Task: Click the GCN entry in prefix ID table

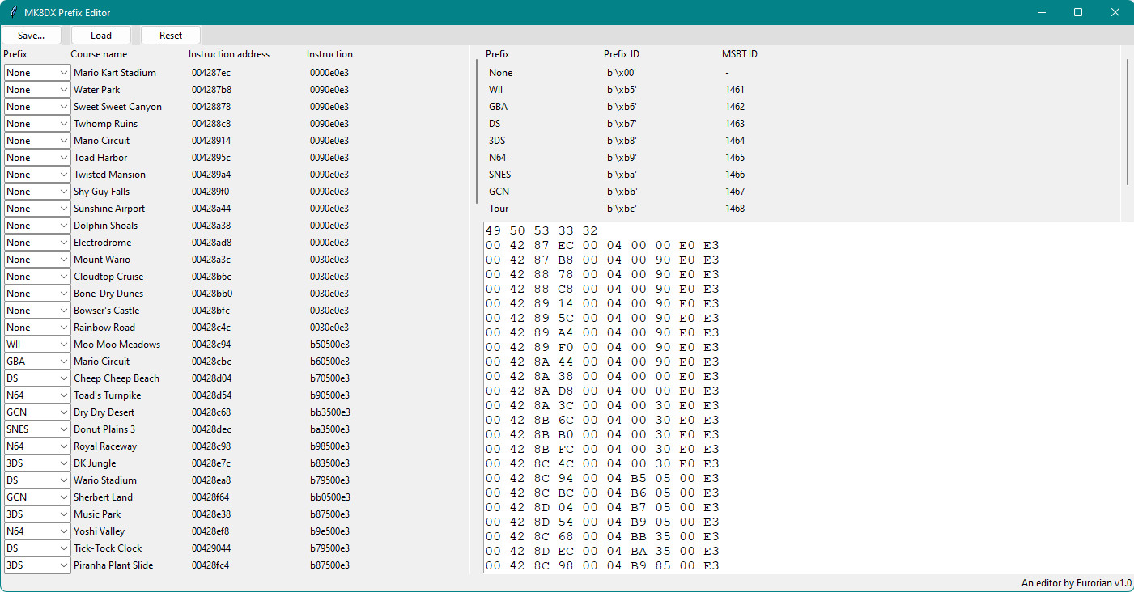Action: coord(499,192)
